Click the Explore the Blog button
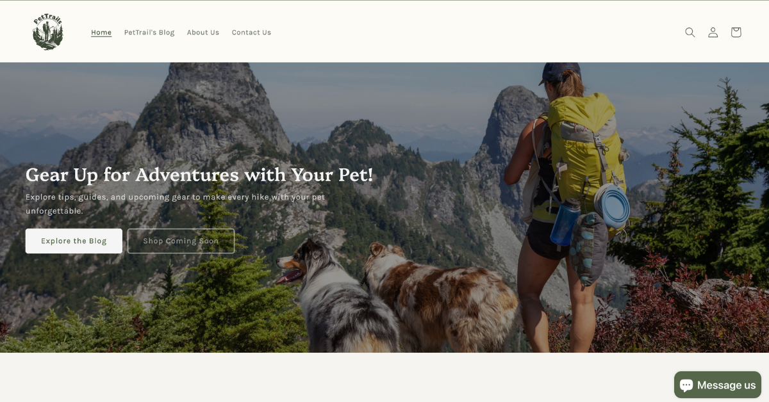 tap(74, 241)
